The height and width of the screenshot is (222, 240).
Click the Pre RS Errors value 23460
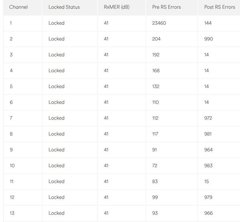pyautogui.click(x=159, y=23)
